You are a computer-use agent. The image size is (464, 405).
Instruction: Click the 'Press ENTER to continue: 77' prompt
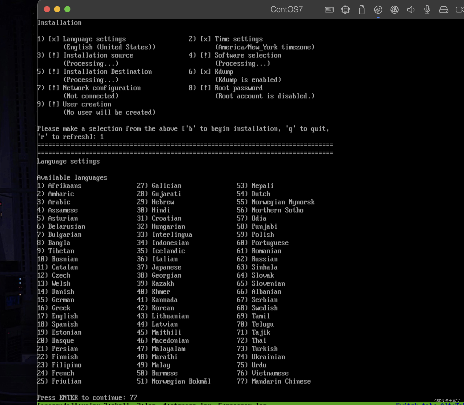coord(87,398)
